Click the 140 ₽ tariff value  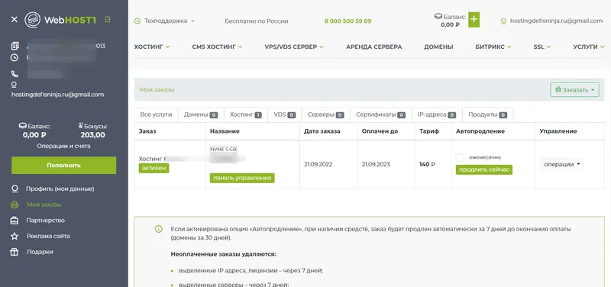tap(427, 164)
